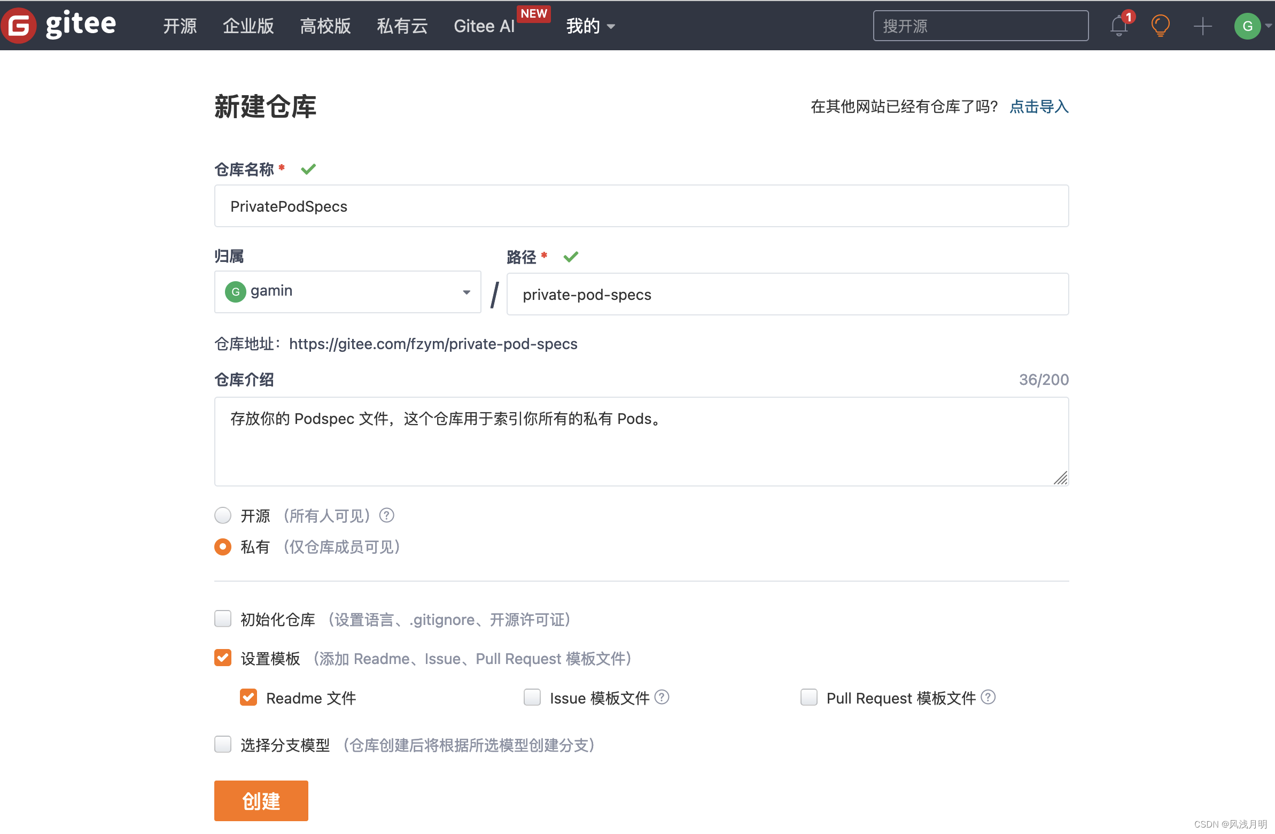Click the 路径 private-pod-specs input field
The height and width of the screenshot is (834, 1275).
788,295
